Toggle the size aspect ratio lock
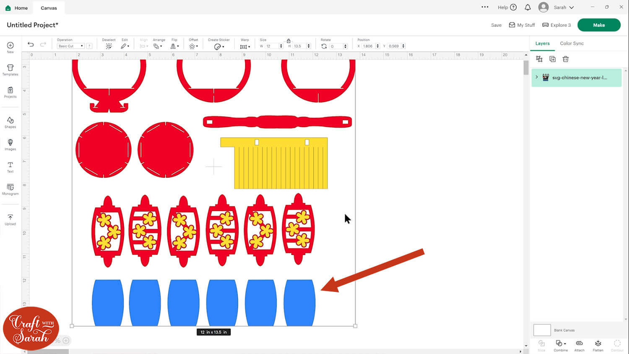Image resolution: width=629 pixels, height=354 pixels. [x=289, y=41]
